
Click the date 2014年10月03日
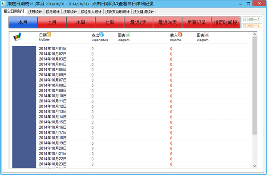[53, 59]
